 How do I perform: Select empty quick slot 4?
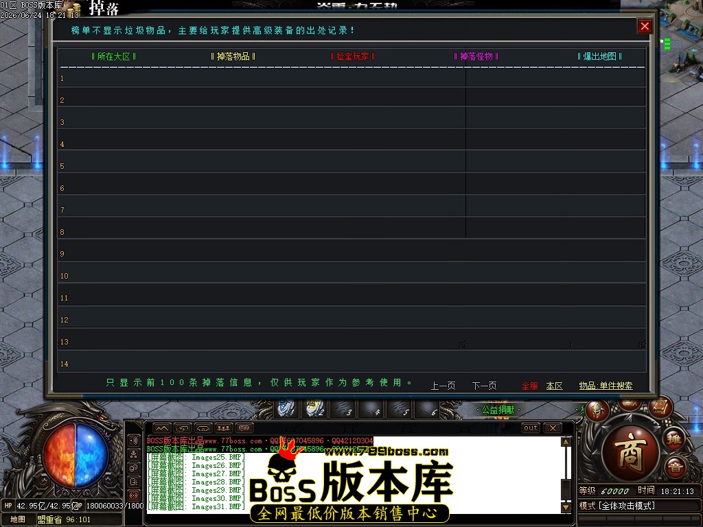(371, 408)
